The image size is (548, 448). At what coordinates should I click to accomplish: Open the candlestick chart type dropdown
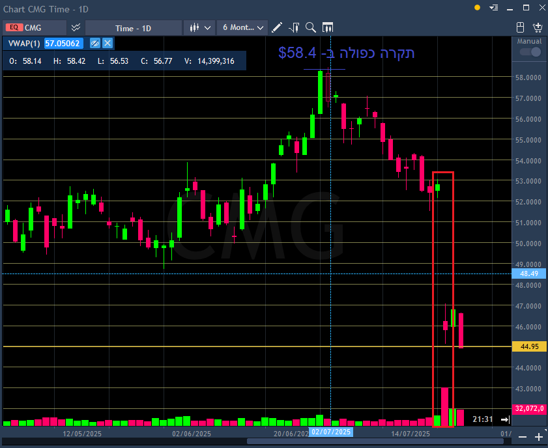pos(200,27)
